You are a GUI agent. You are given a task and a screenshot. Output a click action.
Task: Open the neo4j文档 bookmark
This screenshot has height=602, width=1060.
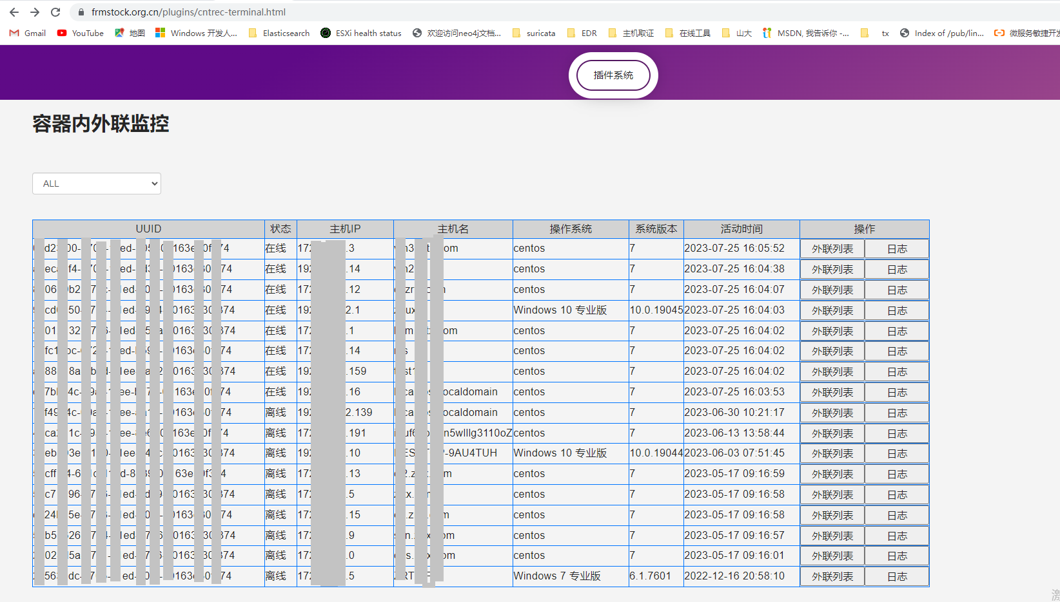point(456,33)
